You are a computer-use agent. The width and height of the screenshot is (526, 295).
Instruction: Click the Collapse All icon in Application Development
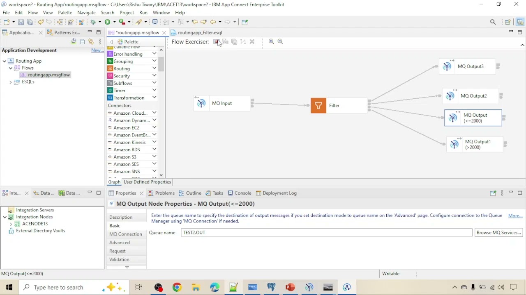click(82, 42)
